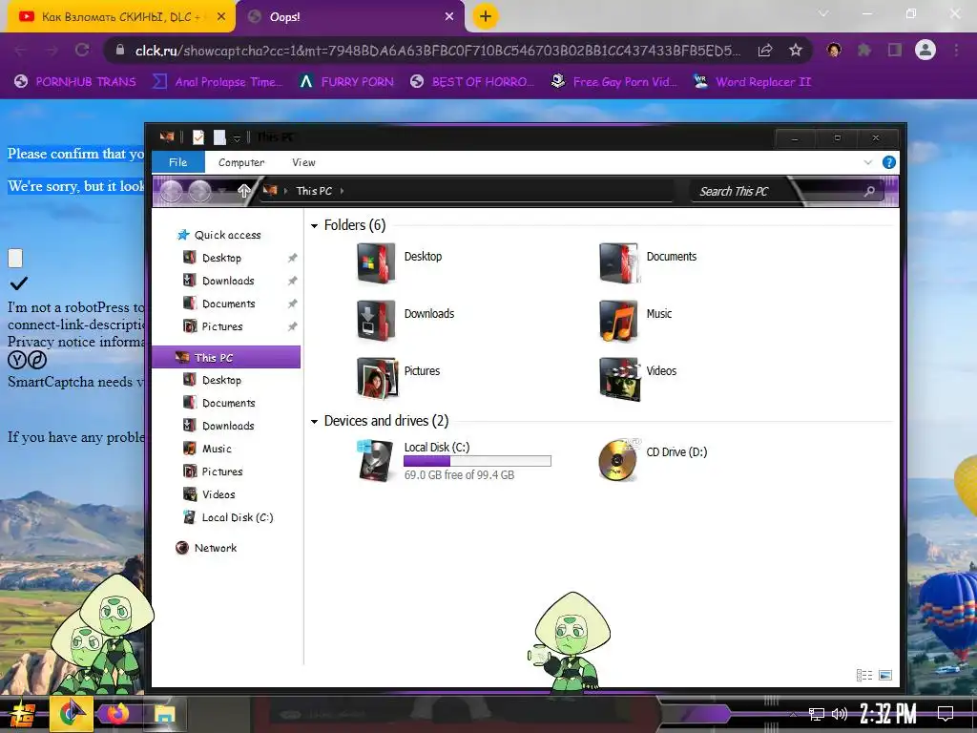This screenshot has width=977, height=733.
Task: Open the Music folder icon in Folders section
Action: tap(618, 321)
